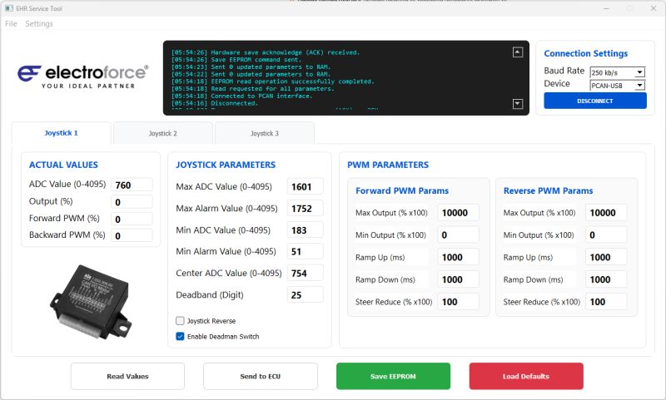Click the log line 'Save EEPROM command sent.'
The height and width of the screenshot is (400, 666).
pos(236,60)
